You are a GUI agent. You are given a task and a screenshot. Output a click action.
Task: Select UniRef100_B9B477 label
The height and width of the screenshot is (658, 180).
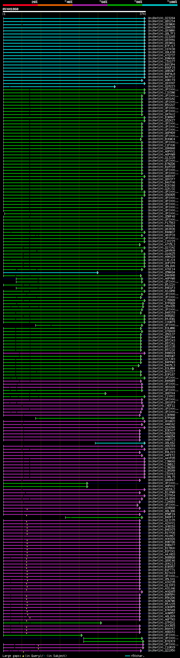pos(161,545)
